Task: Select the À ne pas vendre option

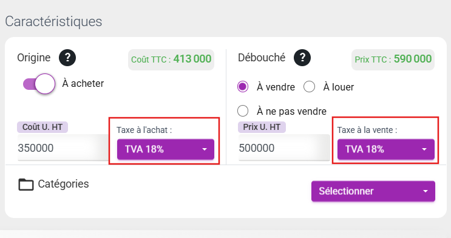Action: 243,110
